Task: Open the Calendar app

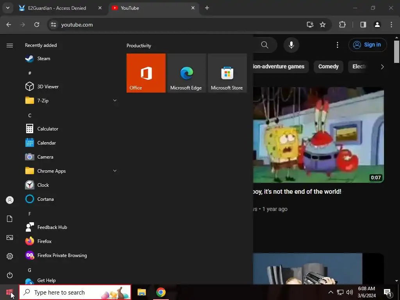Action: click(x=71, y=143)
